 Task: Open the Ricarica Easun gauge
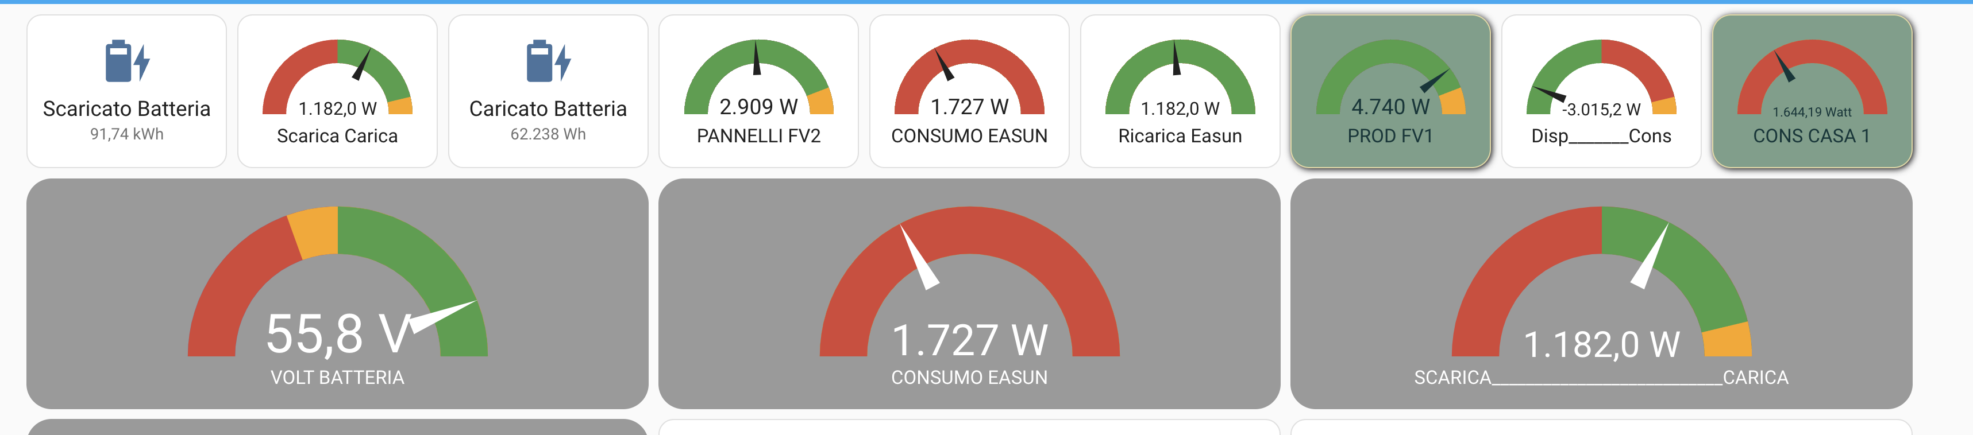(1180, 76)
